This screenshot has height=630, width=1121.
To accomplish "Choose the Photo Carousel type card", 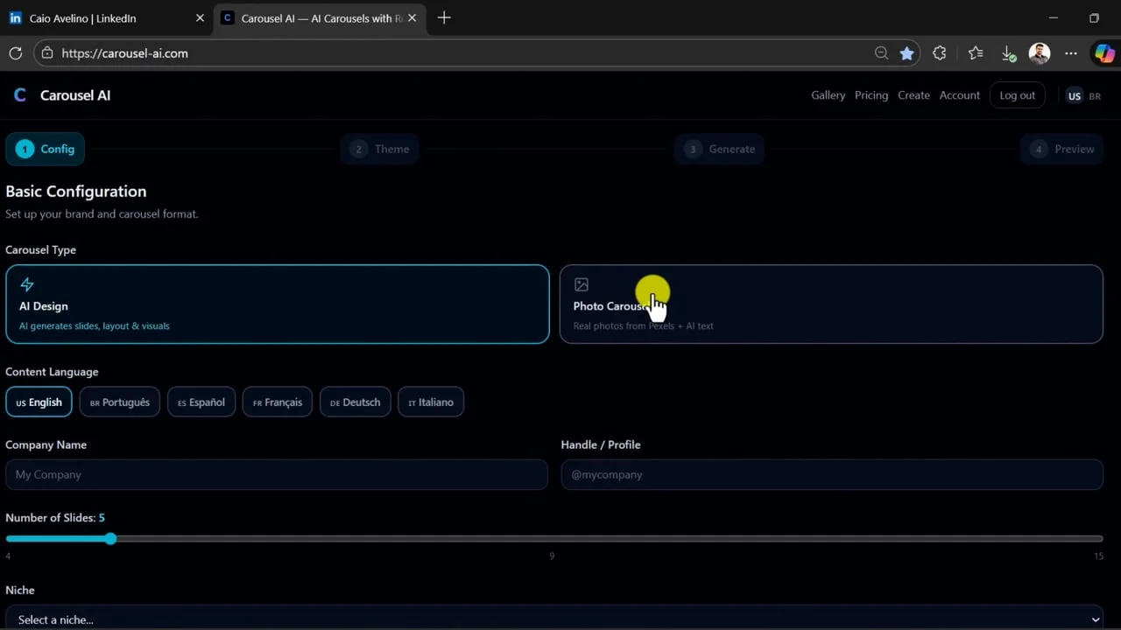I will [830, 304].
